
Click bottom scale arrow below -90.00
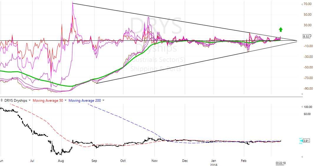pyautogui.click(x=302, y=94)
